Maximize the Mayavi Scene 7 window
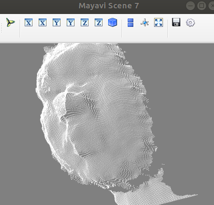The width and height of the screenshot is (214, 205). click(202, 6)
